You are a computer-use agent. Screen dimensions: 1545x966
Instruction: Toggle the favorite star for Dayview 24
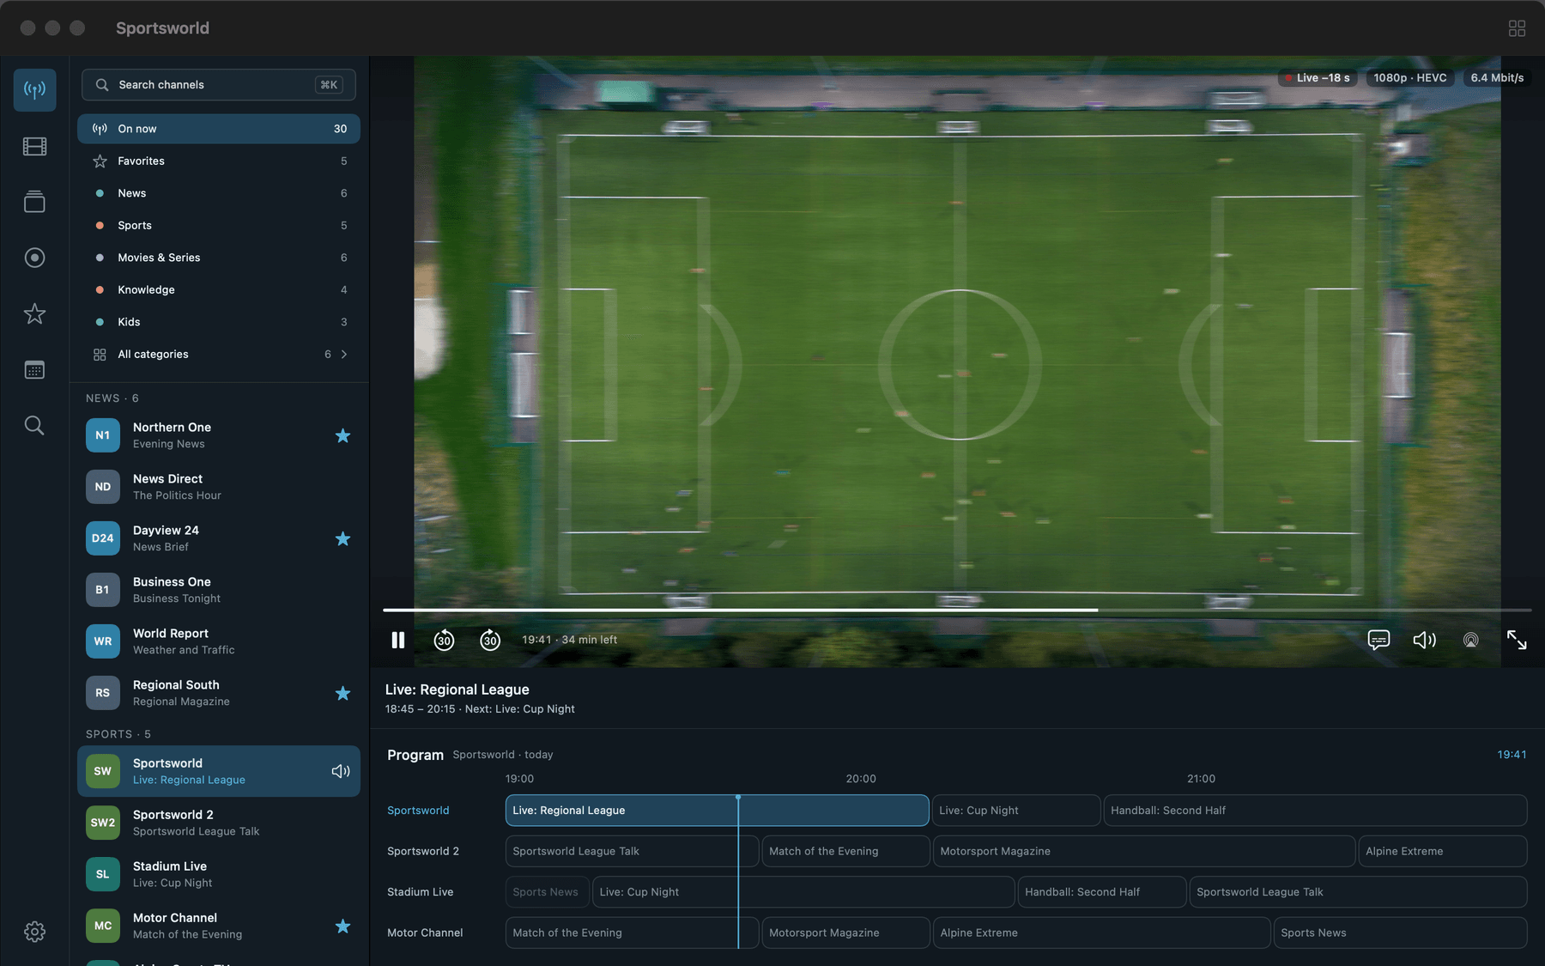pos(342,538)
